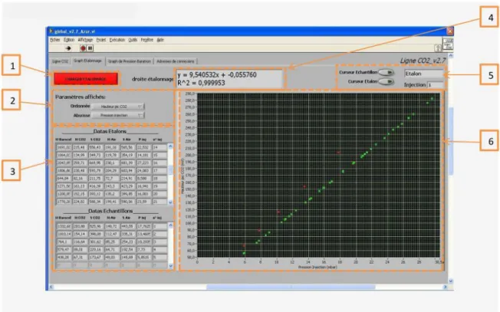Click the Datas Etalons scrollbar thumb
500x312 pixels.
click(x=170, y=170)
